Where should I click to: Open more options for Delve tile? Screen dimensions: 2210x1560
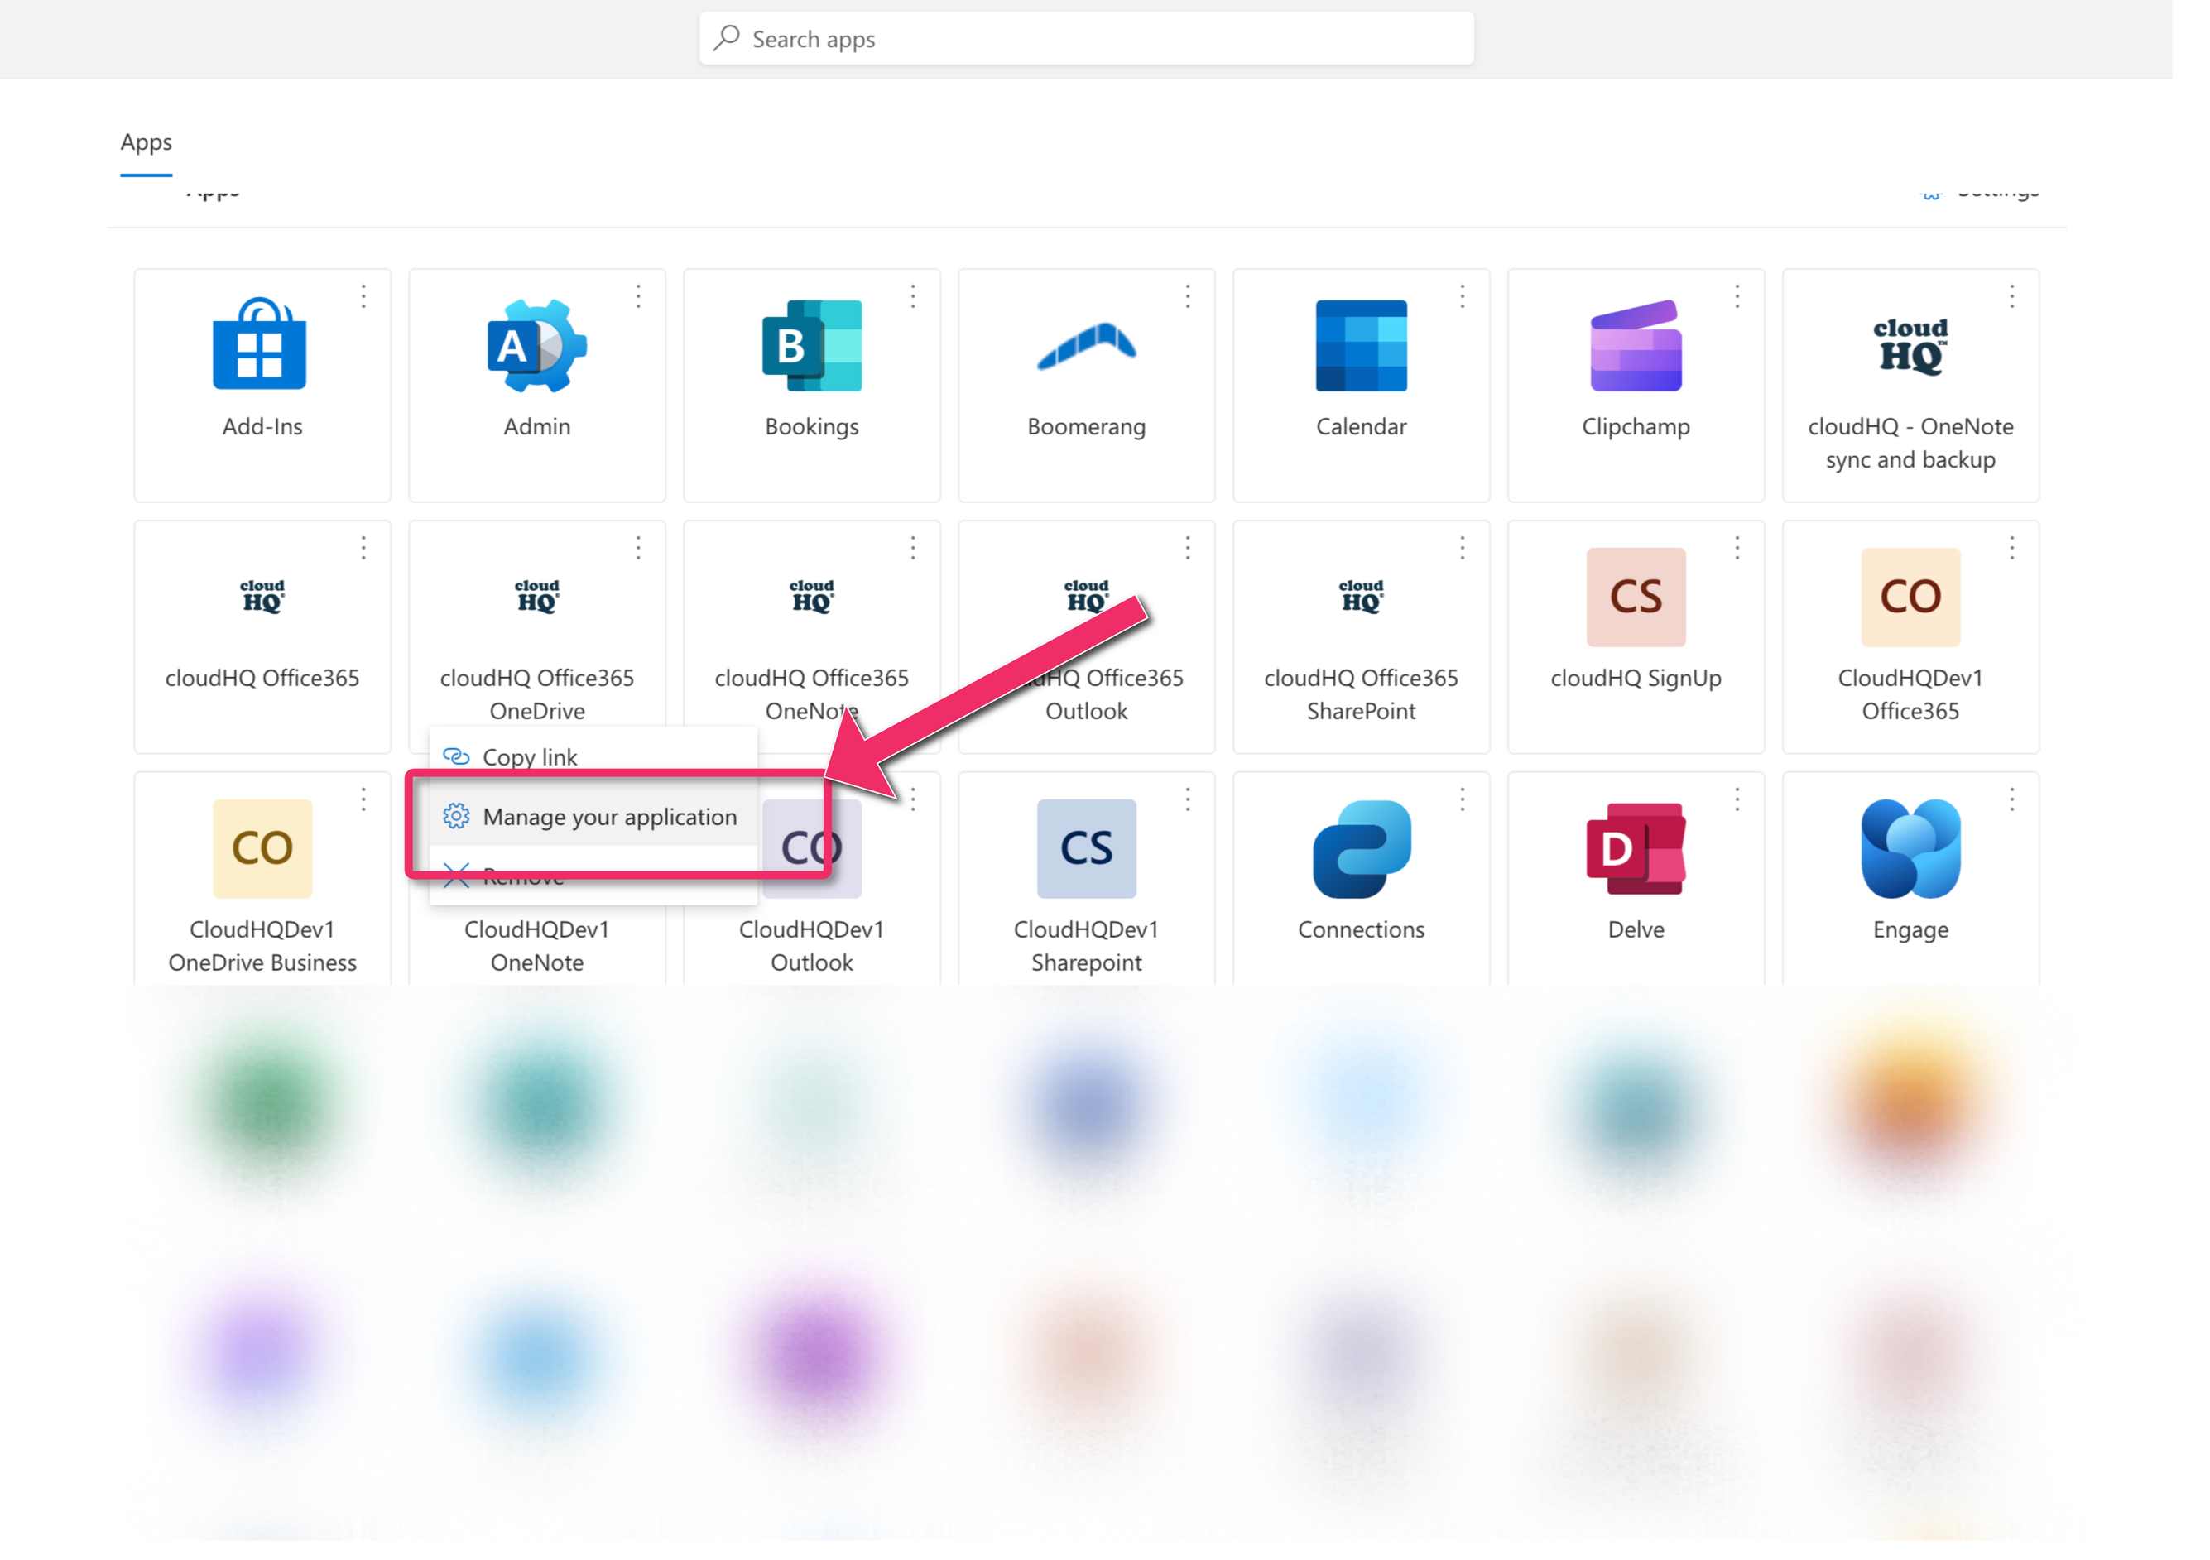pyautogui.click(x=1737, y=799)
